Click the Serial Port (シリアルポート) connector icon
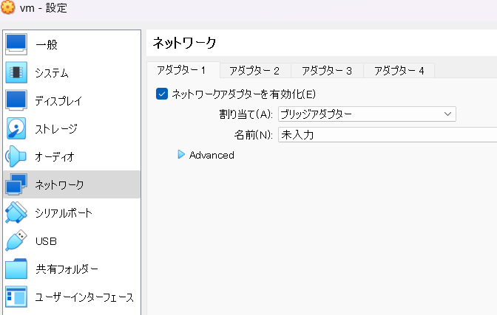497x315 pixels. coord(16,212)
